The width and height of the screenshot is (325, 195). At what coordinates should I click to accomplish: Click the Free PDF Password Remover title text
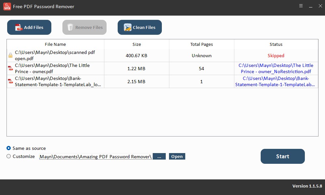pos(44,6)
